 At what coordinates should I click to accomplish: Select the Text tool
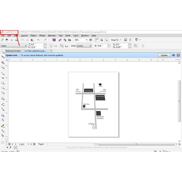(3, 99)
